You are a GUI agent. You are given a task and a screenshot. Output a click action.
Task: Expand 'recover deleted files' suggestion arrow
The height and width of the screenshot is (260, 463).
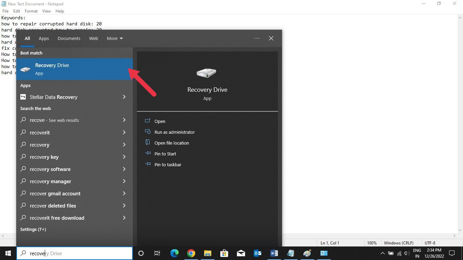(x=124, y=205)
